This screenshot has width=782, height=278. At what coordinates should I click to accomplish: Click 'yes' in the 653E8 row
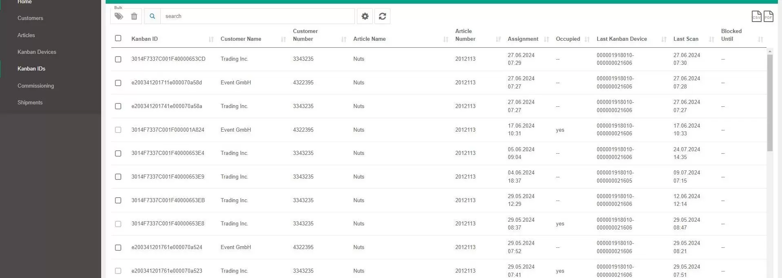(560, 224)
